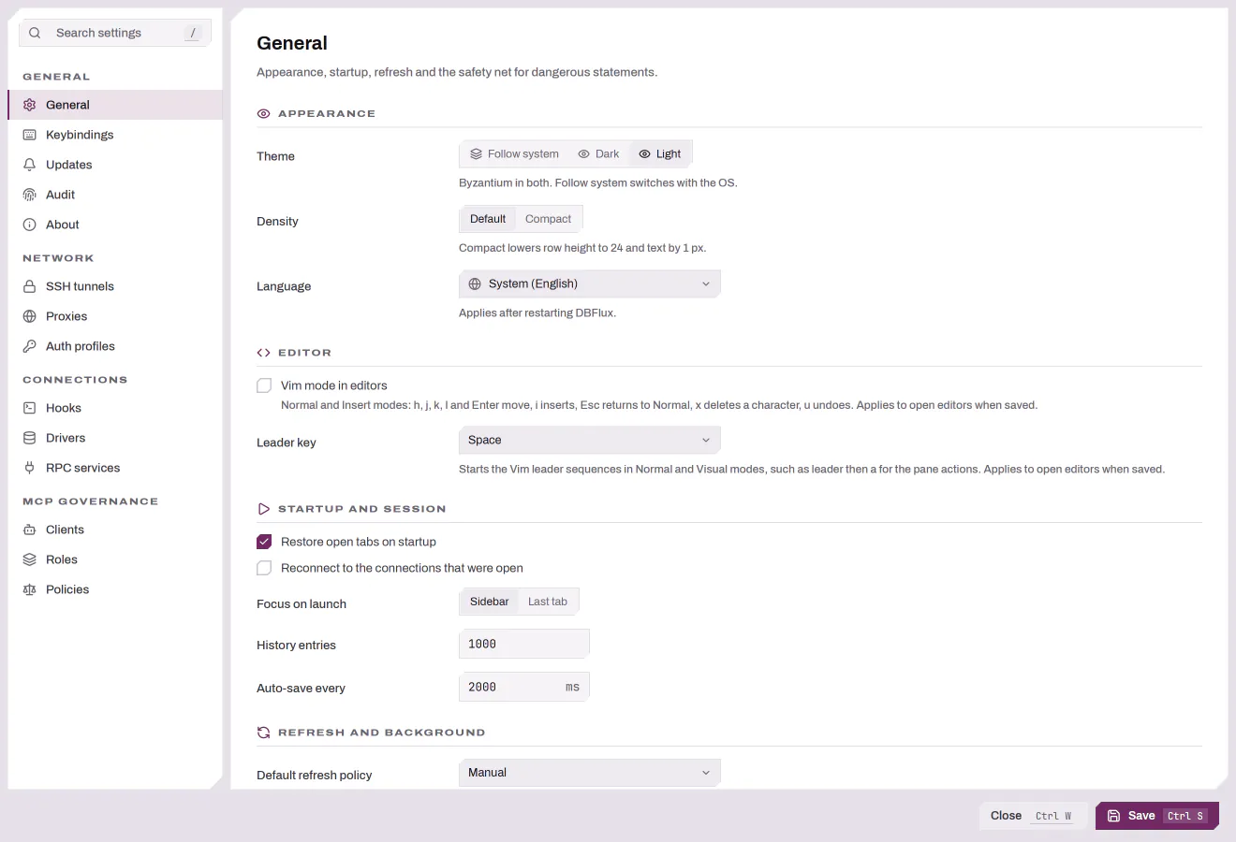The image size is (1236, 842).
Task: Click the Auto-save every input field
Action: coord(524,687)
